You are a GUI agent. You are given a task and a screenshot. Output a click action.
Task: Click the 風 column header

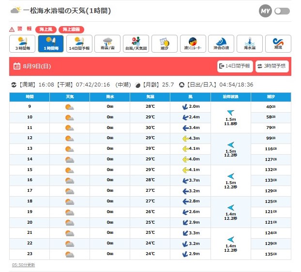tap(190, 97)
